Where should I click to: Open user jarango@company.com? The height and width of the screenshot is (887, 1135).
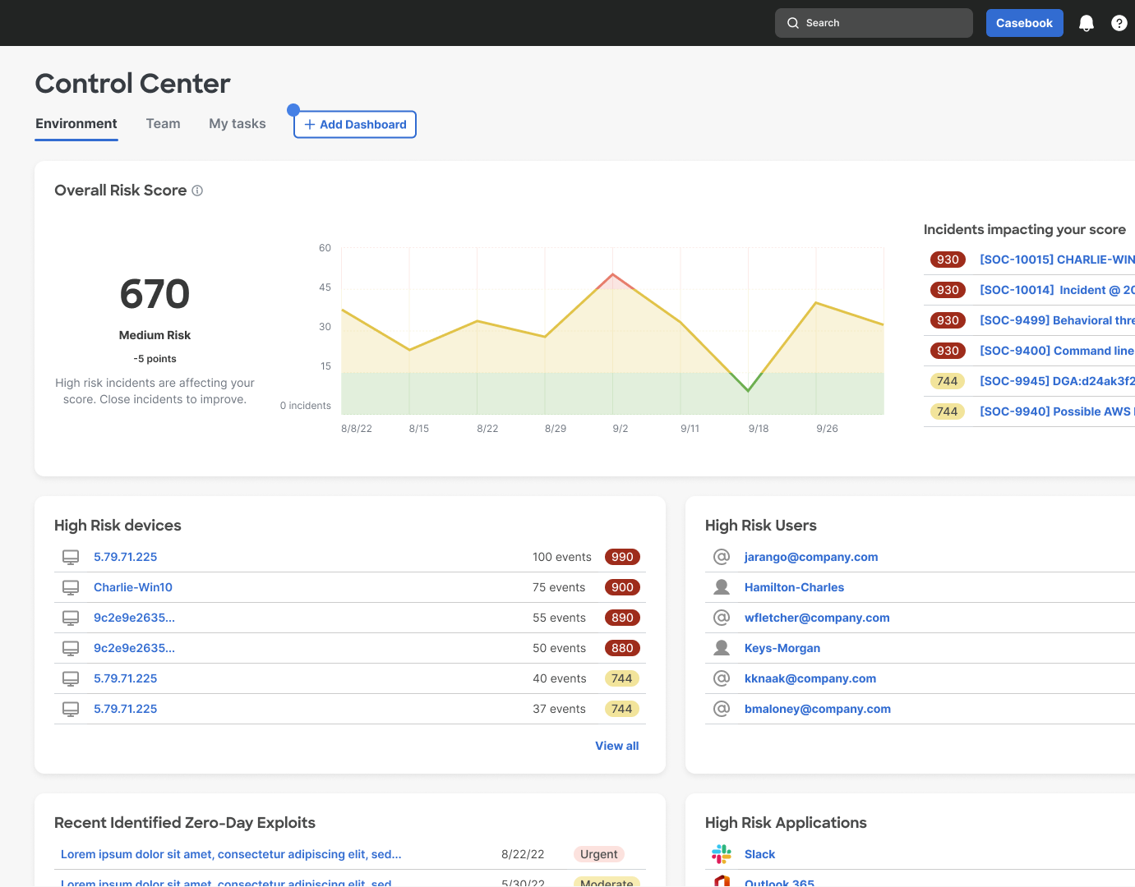(811, 557)
